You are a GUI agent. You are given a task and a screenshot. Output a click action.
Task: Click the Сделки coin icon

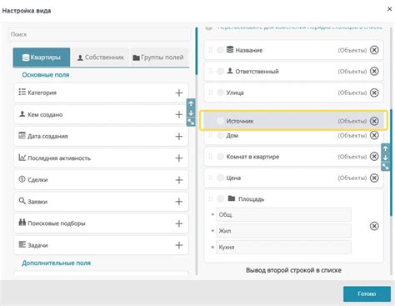pos(22,179)
